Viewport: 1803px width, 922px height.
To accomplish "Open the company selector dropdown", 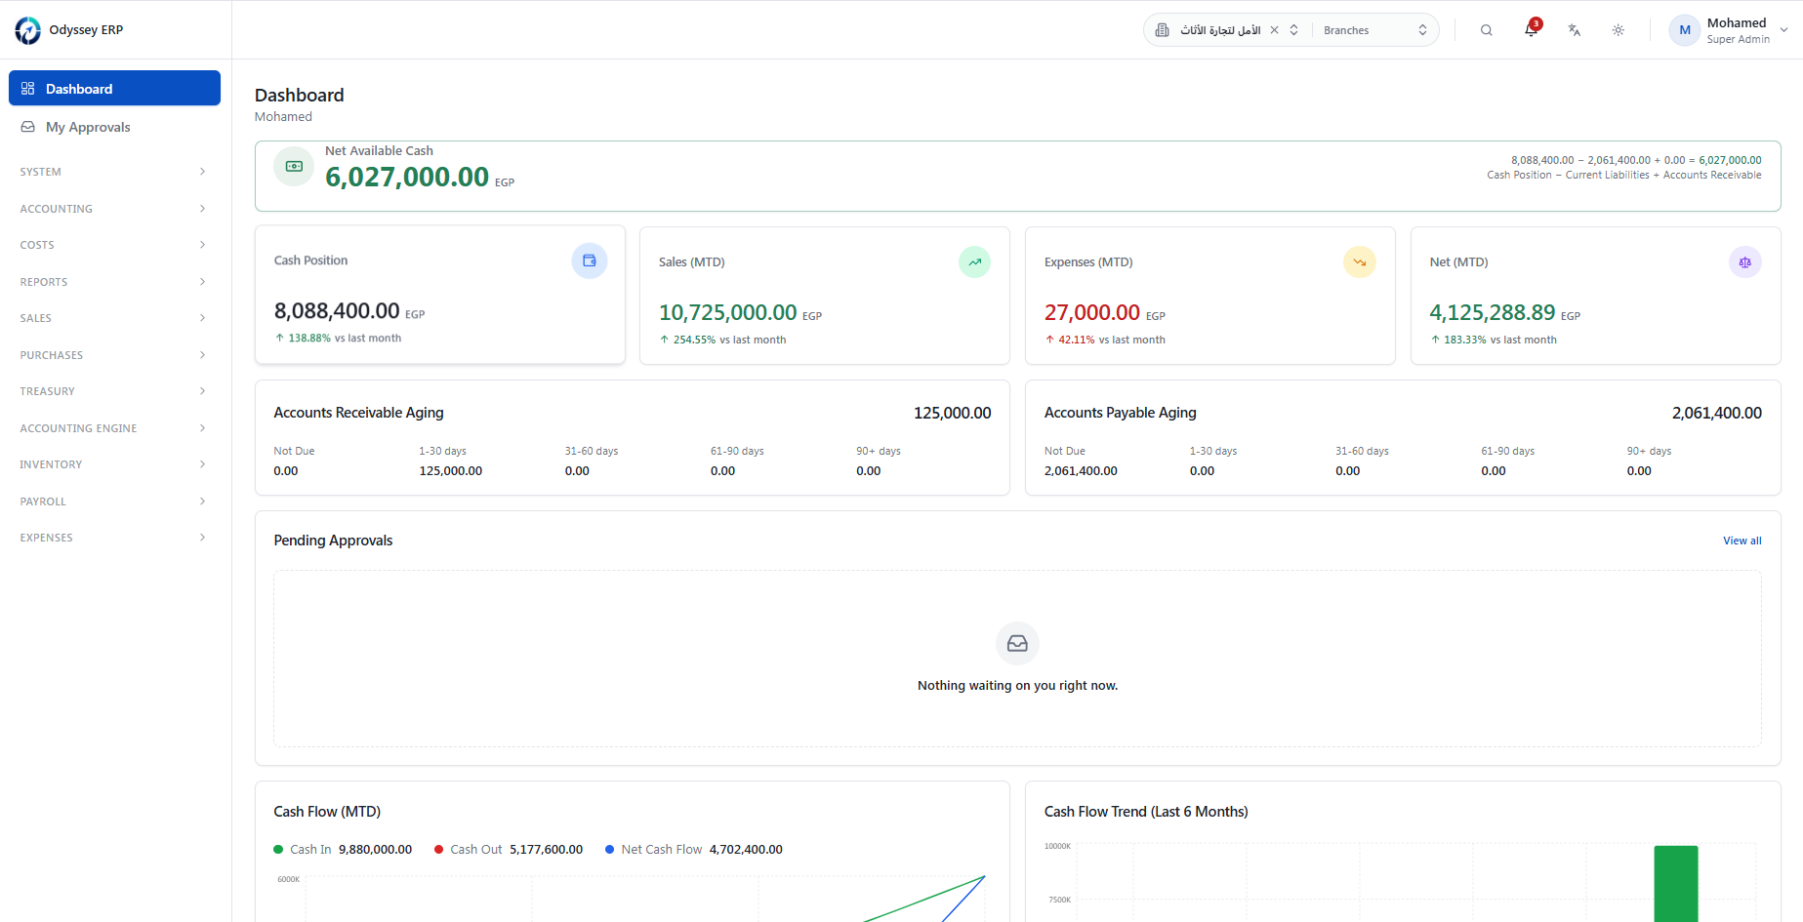I will click(1294, 30).
